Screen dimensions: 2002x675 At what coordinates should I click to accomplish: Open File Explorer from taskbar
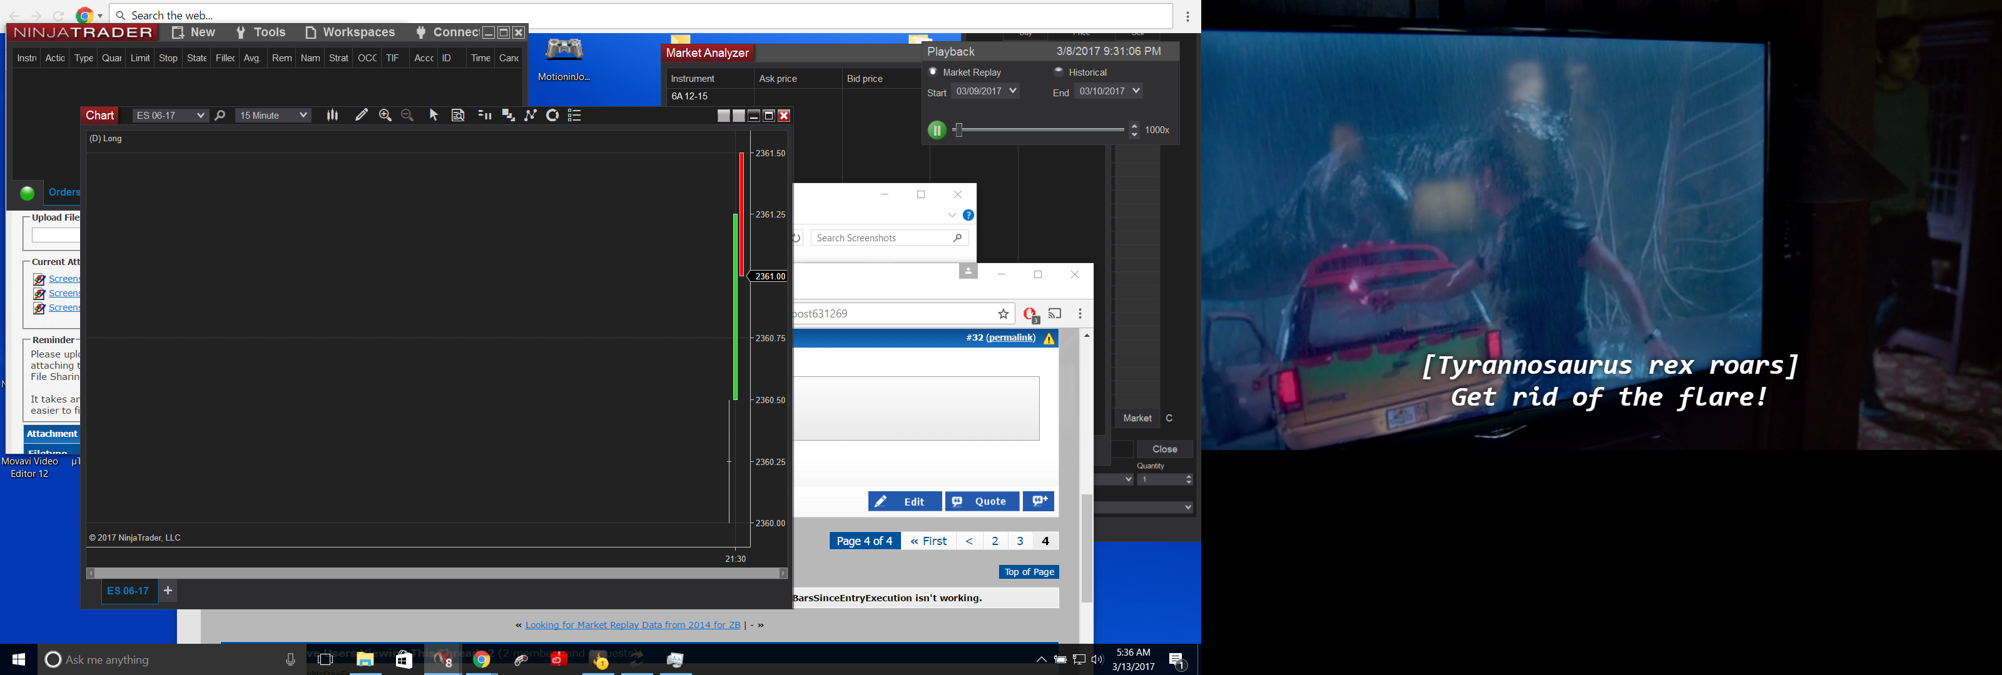pyautogui.click(x=365, y=659)
